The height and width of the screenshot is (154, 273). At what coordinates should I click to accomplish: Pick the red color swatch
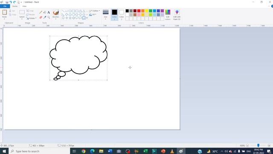point(139,11)
